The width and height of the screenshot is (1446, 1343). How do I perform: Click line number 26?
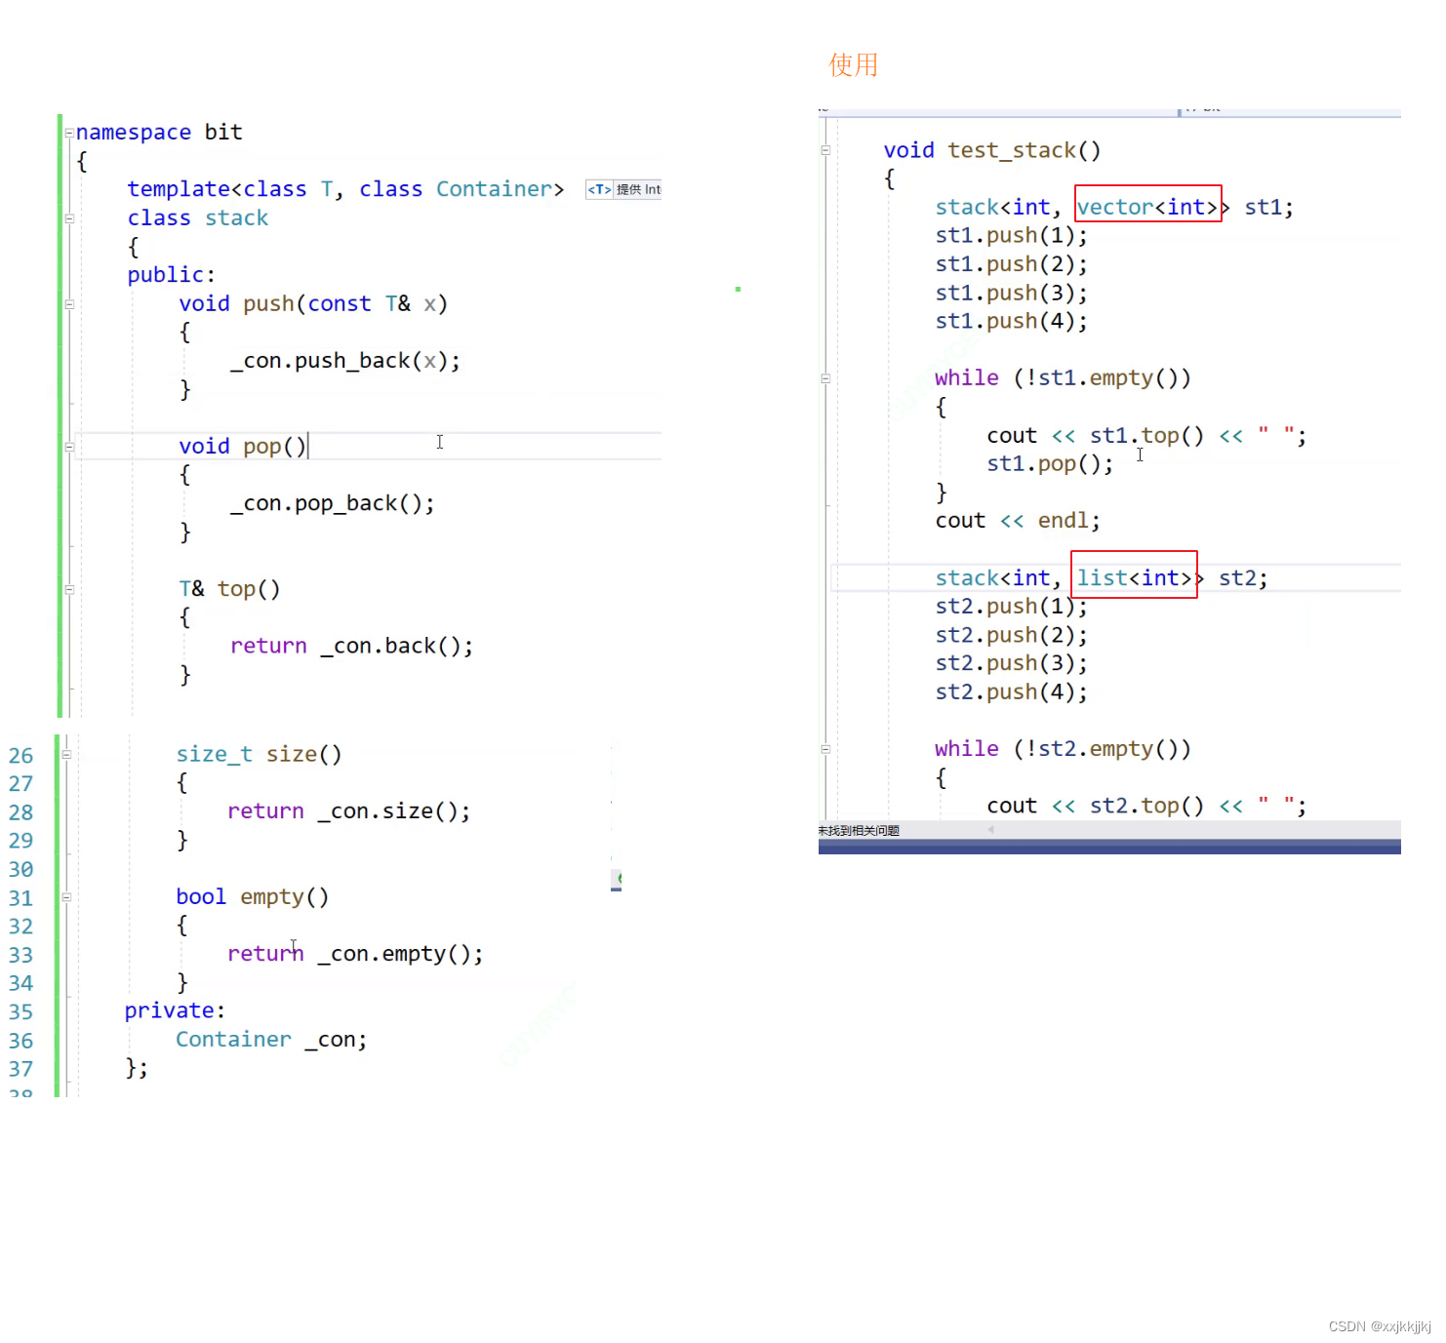(x=20, y=756)
